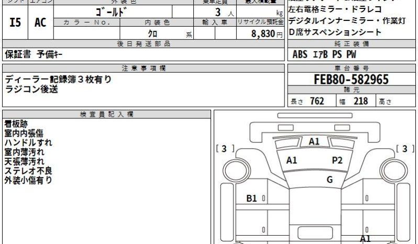Click the exterior color value "ゴールド"
The image size is (418, 244).
tap(111, 12)
